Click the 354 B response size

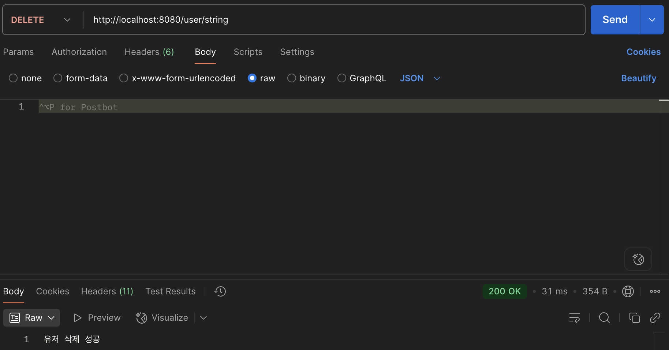(x=595, y=291)
